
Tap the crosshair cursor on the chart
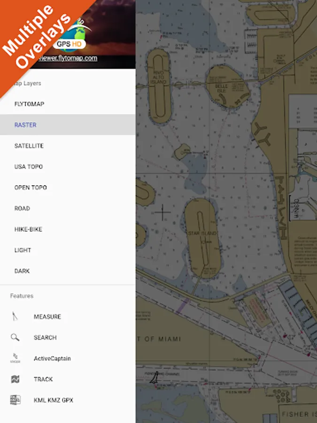click(162, 212)
